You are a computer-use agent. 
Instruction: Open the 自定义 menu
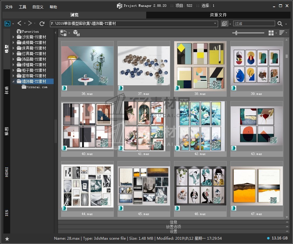tap(38, 7)
